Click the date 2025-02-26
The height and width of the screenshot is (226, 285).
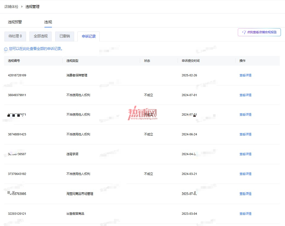(x=189, y=75)
